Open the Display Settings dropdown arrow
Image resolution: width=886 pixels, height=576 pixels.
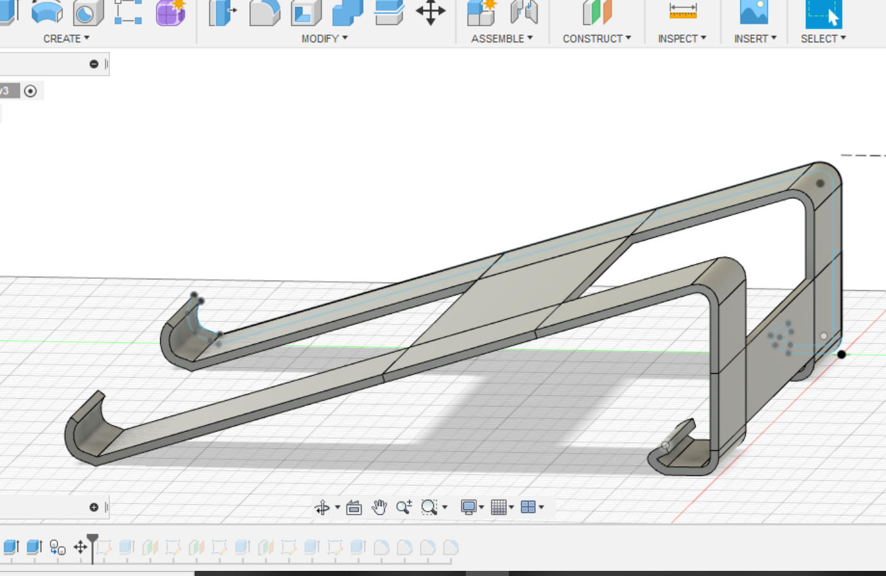tap(481, 507)
